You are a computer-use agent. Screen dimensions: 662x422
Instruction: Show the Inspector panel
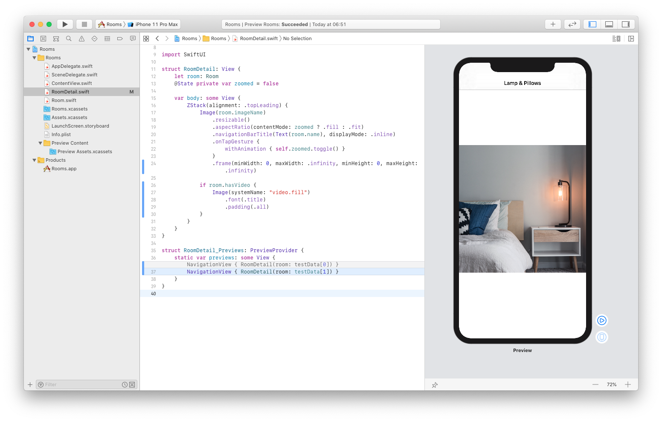(x=626, y=24)
